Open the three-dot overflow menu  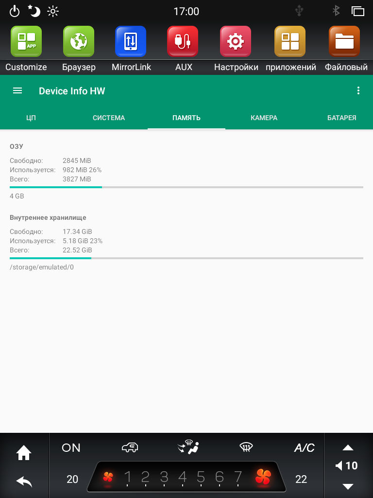(358, 91)
